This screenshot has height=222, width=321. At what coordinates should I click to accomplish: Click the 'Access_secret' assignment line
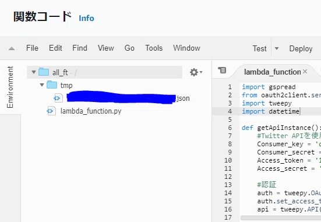click(x=289, y=168)
